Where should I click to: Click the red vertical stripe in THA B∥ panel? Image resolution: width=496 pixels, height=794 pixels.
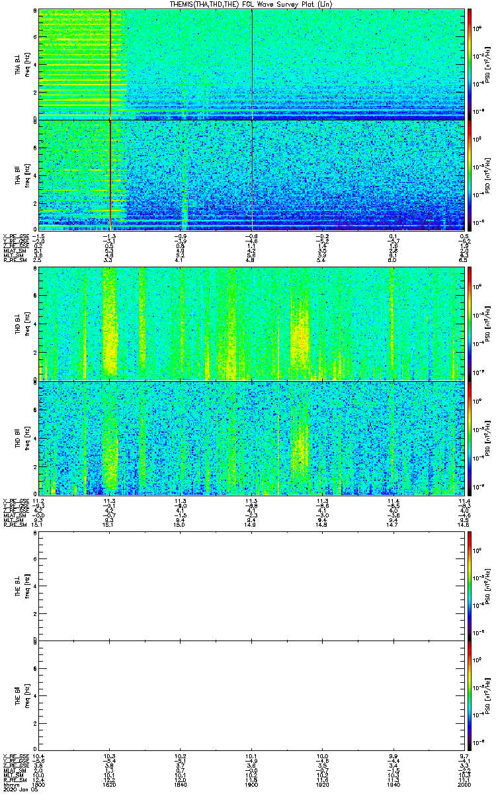[110, 174]
